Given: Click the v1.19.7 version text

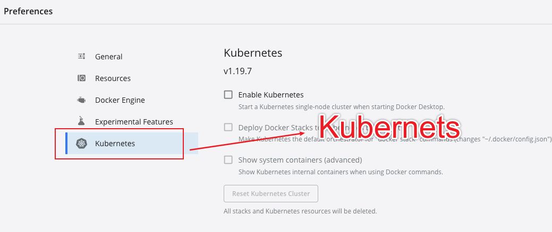Looking at the screenshot, I should [237, 72].
